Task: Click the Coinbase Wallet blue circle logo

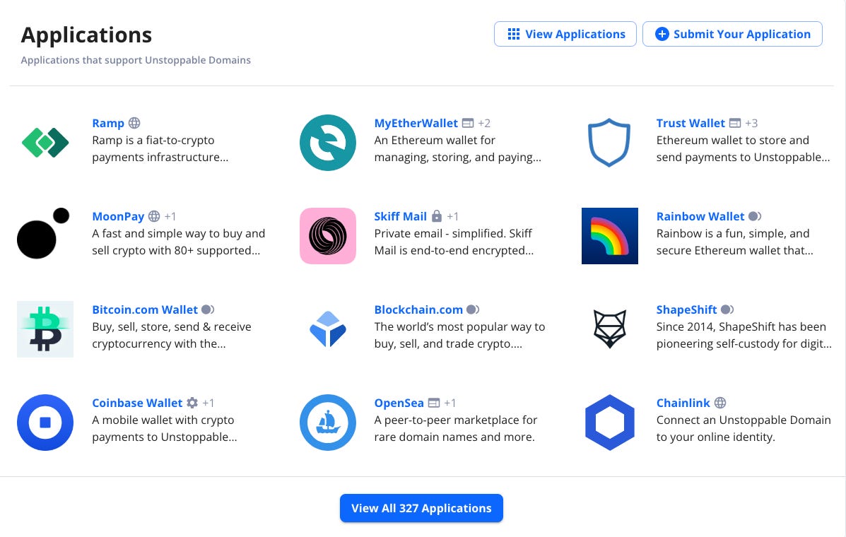Action: 45,423
